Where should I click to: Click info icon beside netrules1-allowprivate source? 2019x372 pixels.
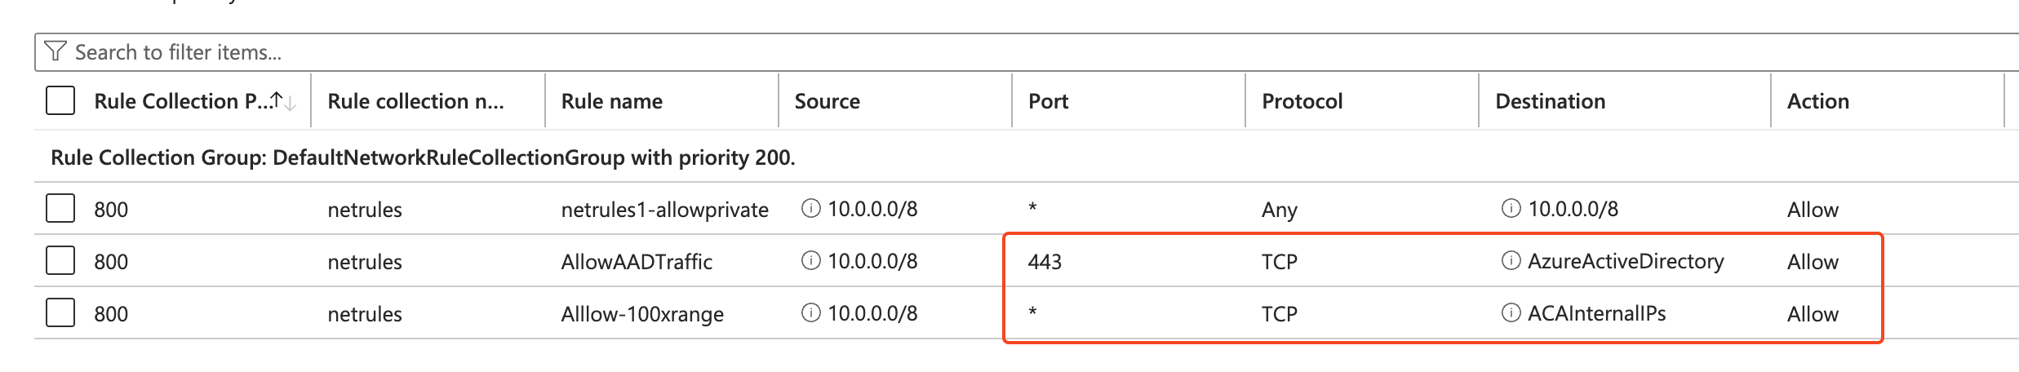tap(810, 209)
